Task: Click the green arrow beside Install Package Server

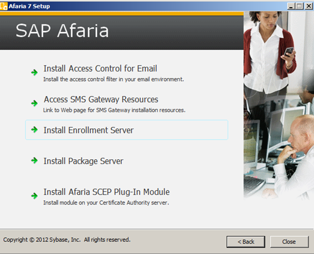Action: coord(34,160)
